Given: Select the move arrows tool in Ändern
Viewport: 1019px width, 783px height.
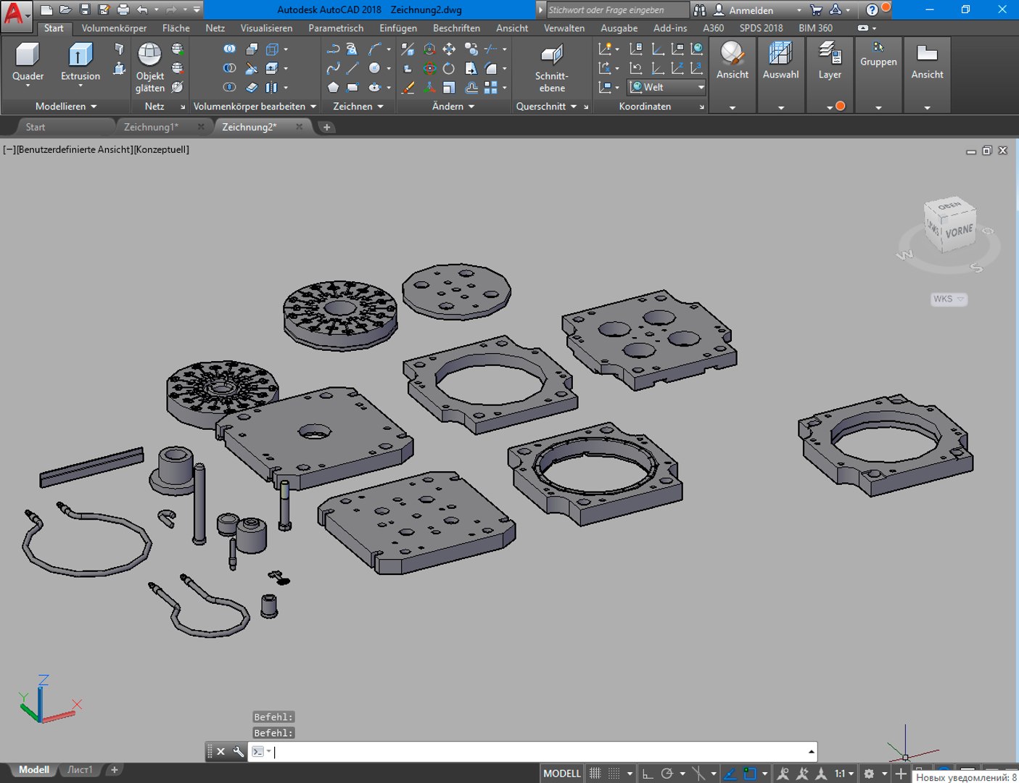Looking at the screenshot, I should pyautogui.click(x=449, y=49).
